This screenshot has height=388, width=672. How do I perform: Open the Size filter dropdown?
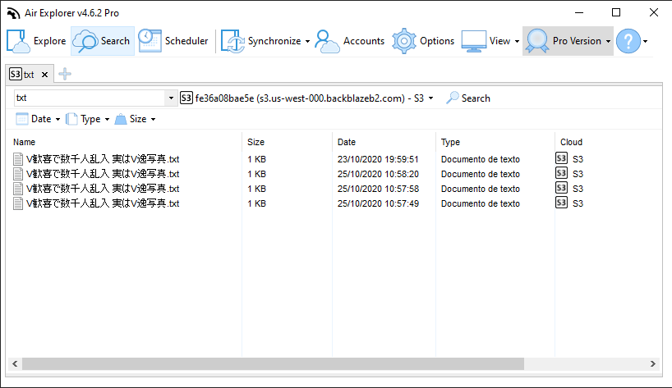(135, 119)
